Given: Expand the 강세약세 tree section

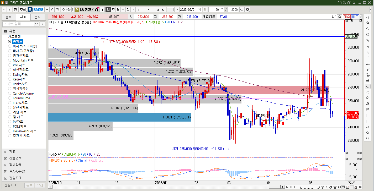Looking at the screenshot, I should pos(6,165).
